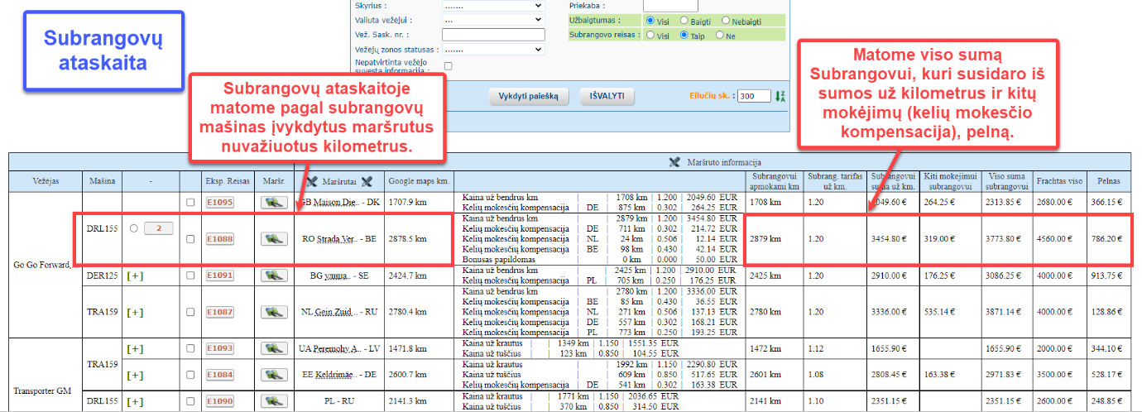
Task: Open trip link E1087
Action: click(x=221, y=313)
